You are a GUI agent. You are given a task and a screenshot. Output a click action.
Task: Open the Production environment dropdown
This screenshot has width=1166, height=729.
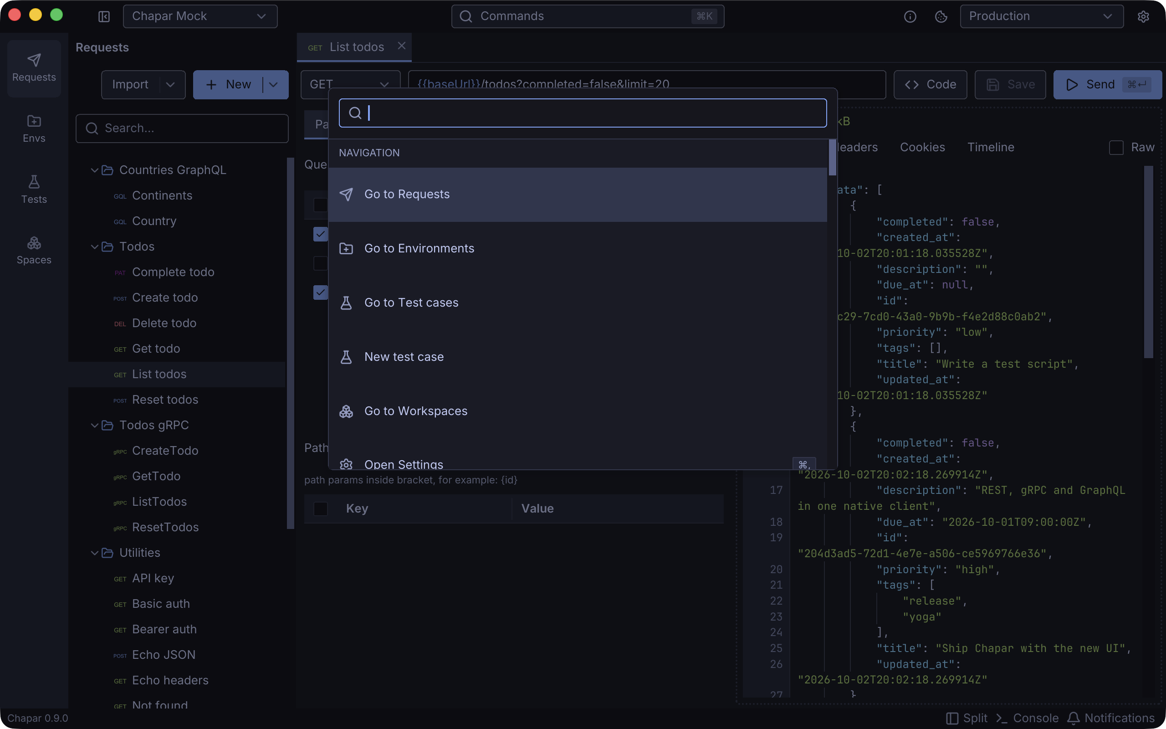pyautogui.click(x=1042, y=16)
